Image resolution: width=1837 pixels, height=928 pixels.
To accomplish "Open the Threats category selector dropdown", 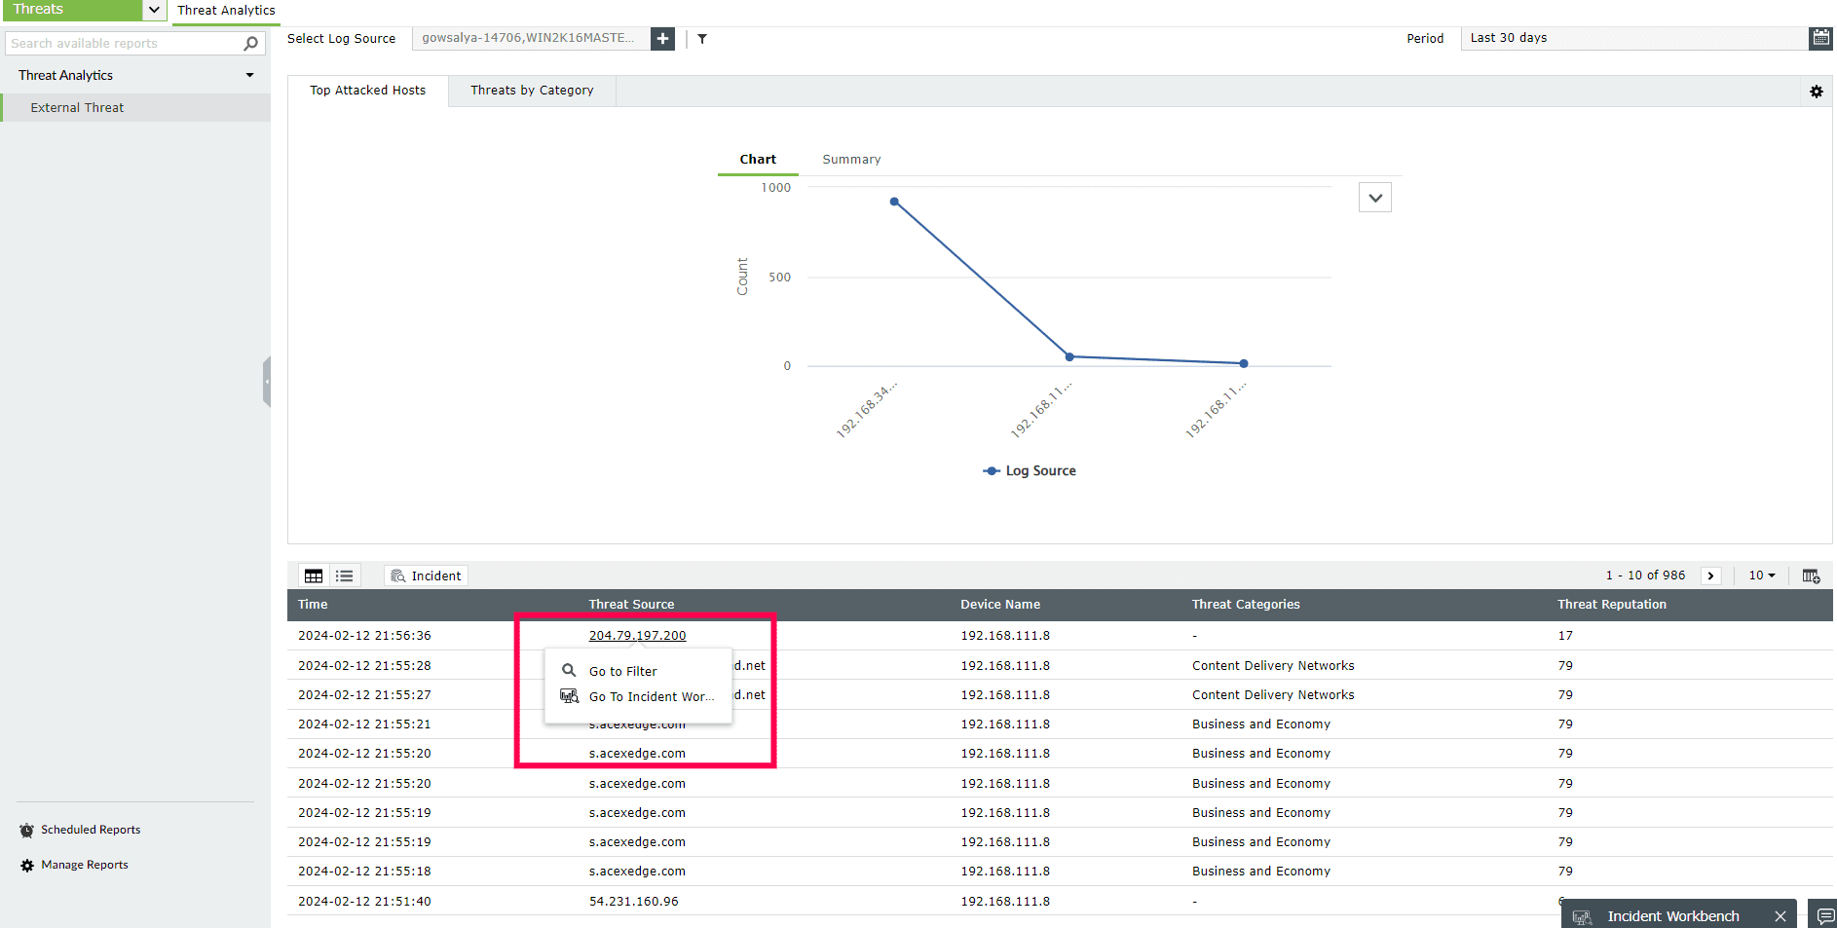I will point(152,10).
